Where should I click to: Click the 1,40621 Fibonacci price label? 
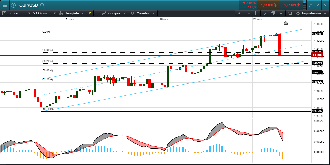317,63
